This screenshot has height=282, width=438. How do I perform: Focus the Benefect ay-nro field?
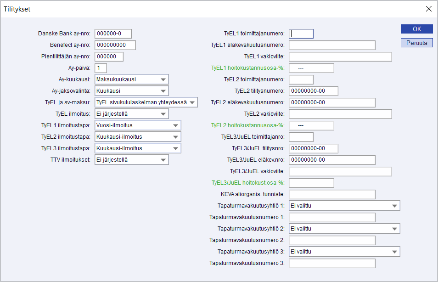pos(115,45)
